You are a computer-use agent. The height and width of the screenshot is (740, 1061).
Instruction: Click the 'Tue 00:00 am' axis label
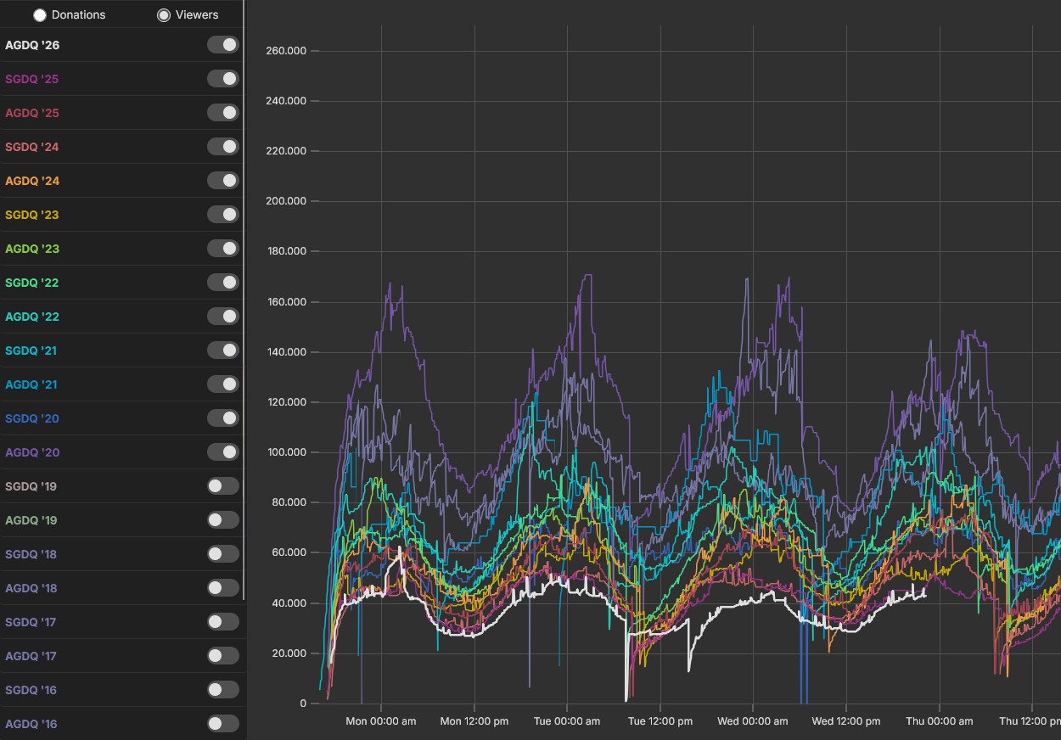point(567,721)
